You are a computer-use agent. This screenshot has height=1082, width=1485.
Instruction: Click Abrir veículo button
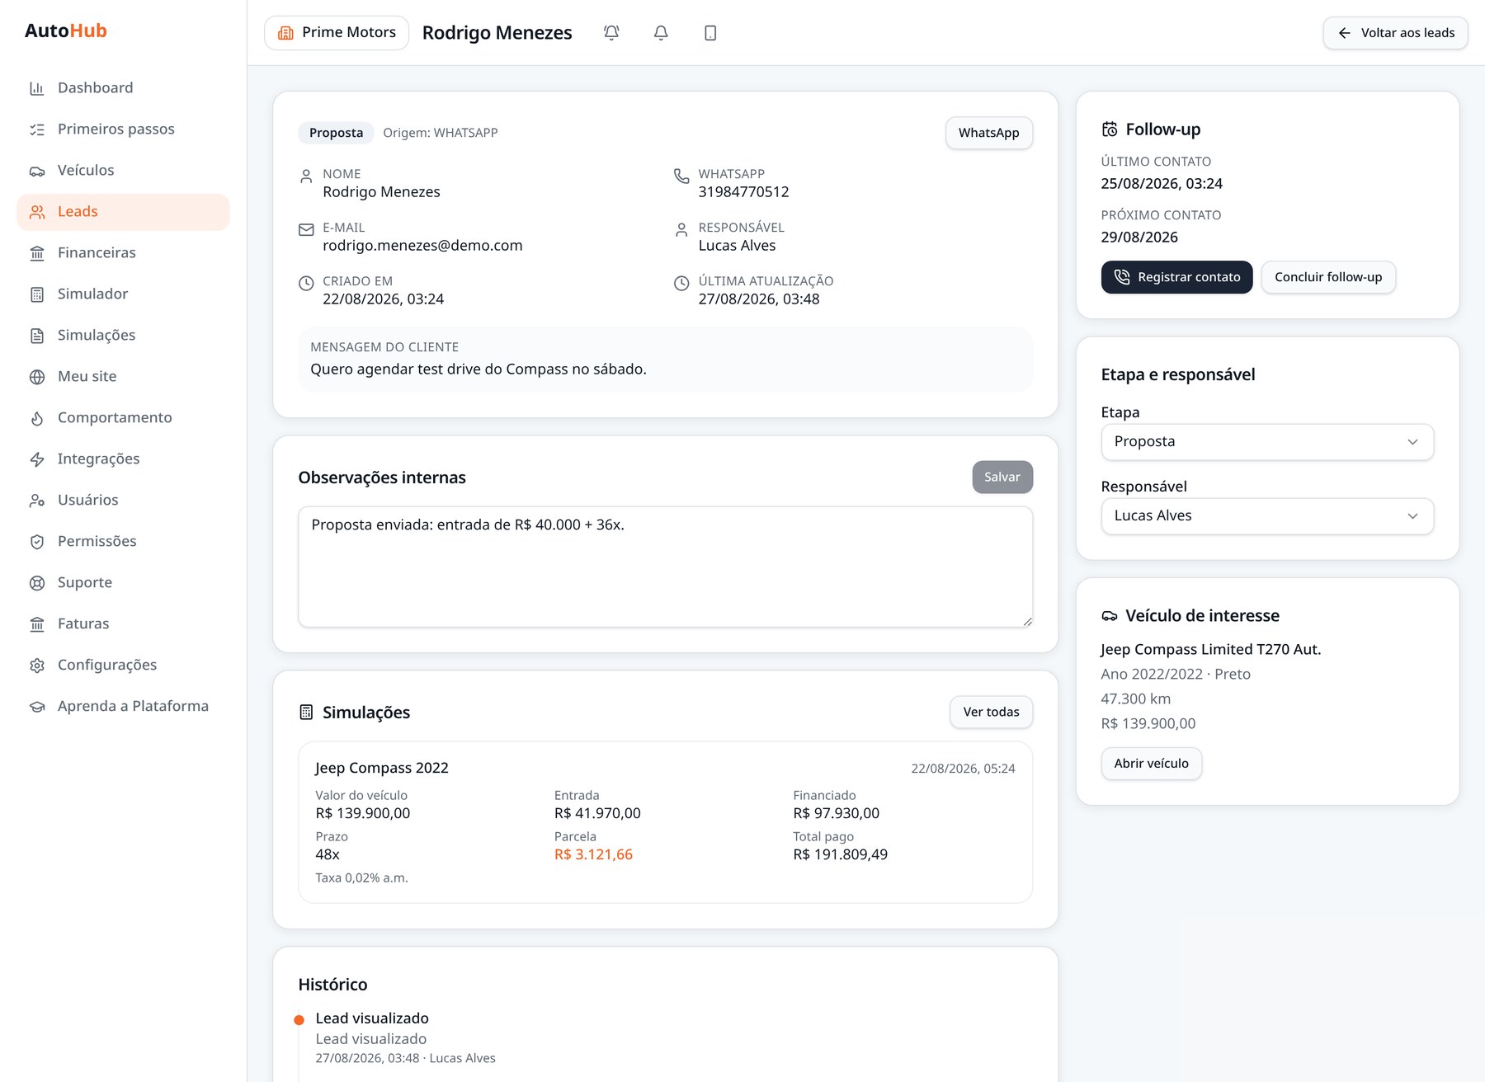[1151, 764]
